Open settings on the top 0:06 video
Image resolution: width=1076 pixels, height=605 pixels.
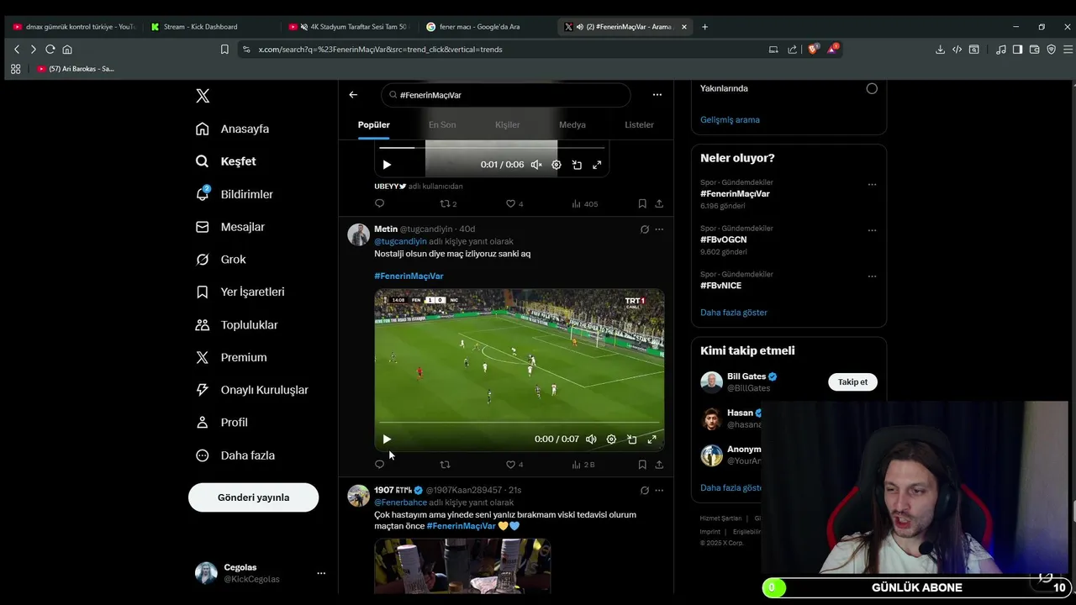coord(556,165)
